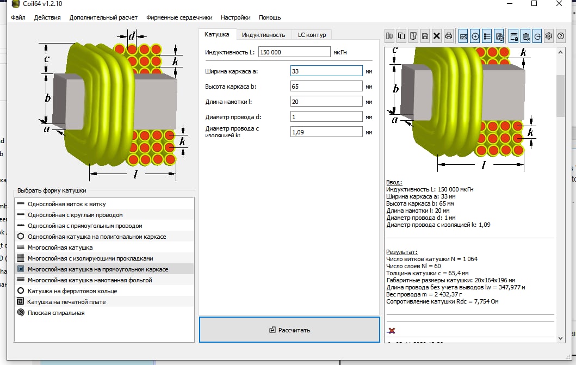This screenshot has height=365, width=576.
Task: Click 'Число слоев Nl = 60' result
Action: (x=413, y=266)
